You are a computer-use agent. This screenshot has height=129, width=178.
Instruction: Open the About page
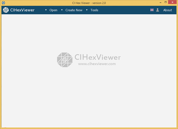tap(167, 10)
